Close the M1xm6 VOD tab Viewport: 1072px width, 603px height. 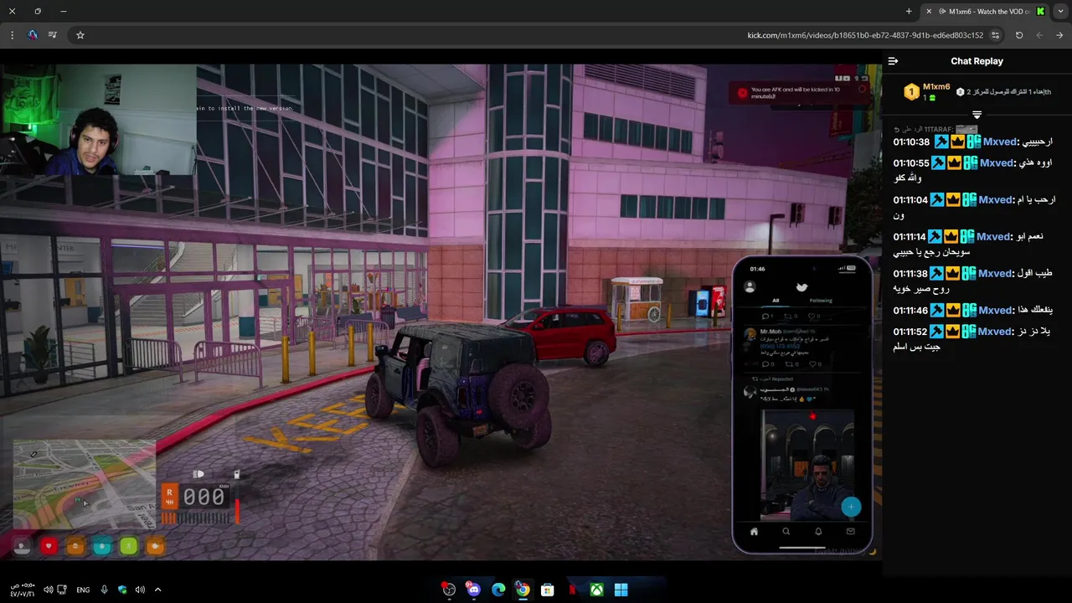click(x=929, y=12)
